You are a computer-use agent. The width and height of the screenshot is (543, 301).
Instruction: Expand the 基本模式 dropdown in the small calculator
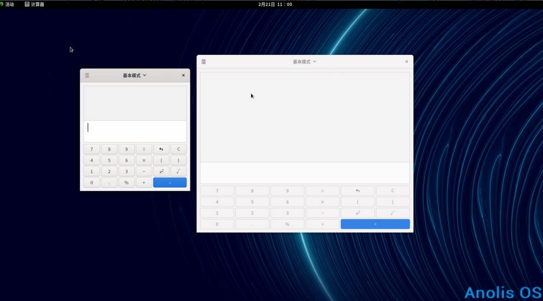[x=135, y=76]
